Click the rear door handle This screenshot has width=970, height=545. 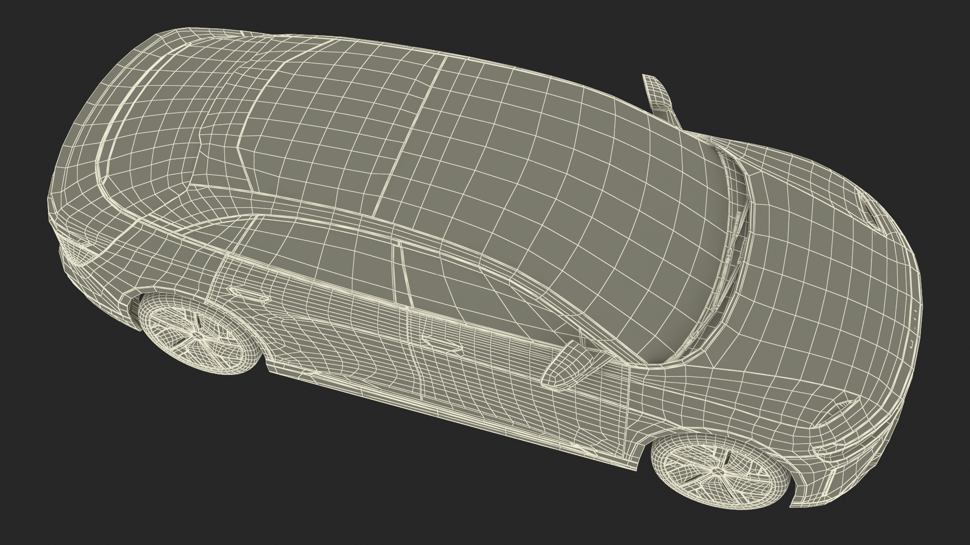(x=250, y=294)
